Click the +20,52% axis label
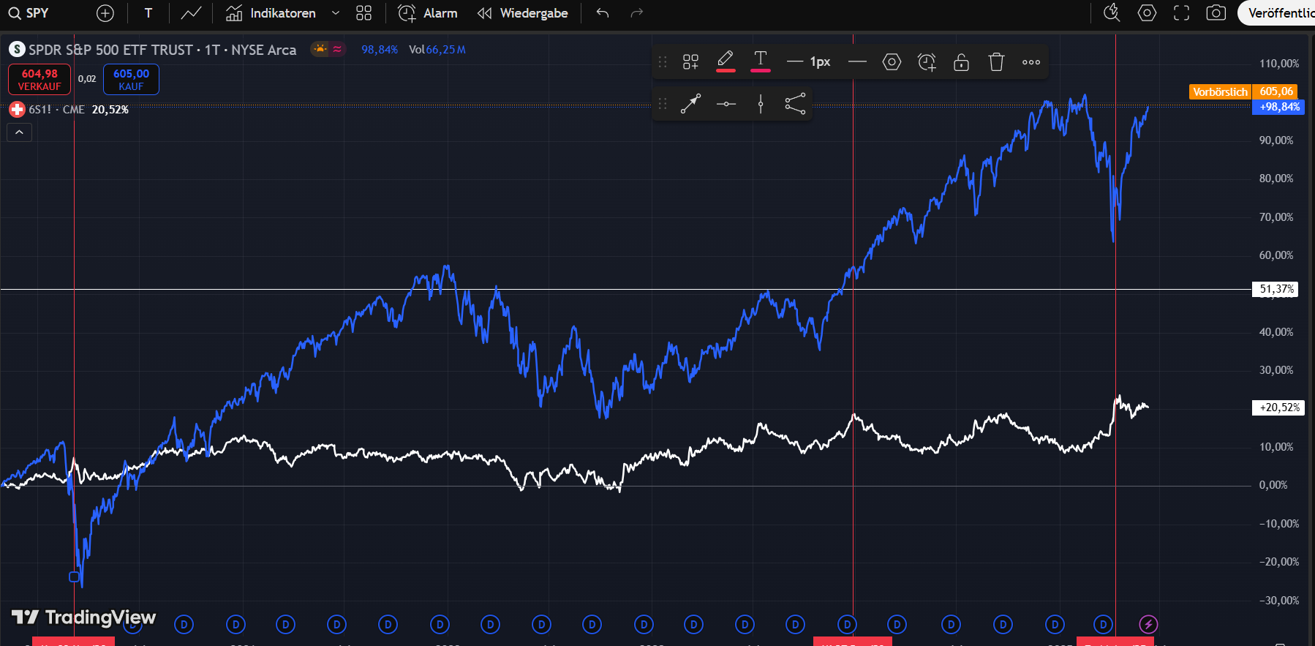This screenshot has height=646, width=1315. tap(1279, 407)
